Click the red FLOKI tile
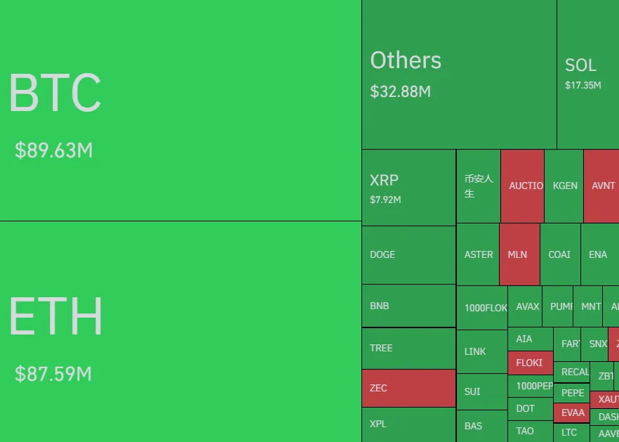Image resolution: width=619 pixels, height=442 pixels. point(530,363)
